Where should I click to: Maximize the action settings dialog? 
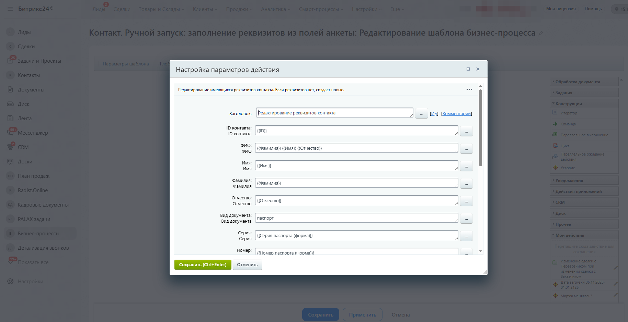tap(468, 69)
